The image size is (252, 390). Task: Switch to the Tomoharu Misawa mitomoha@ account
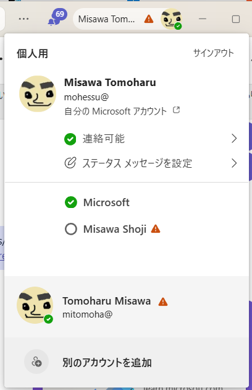point(127,306)
